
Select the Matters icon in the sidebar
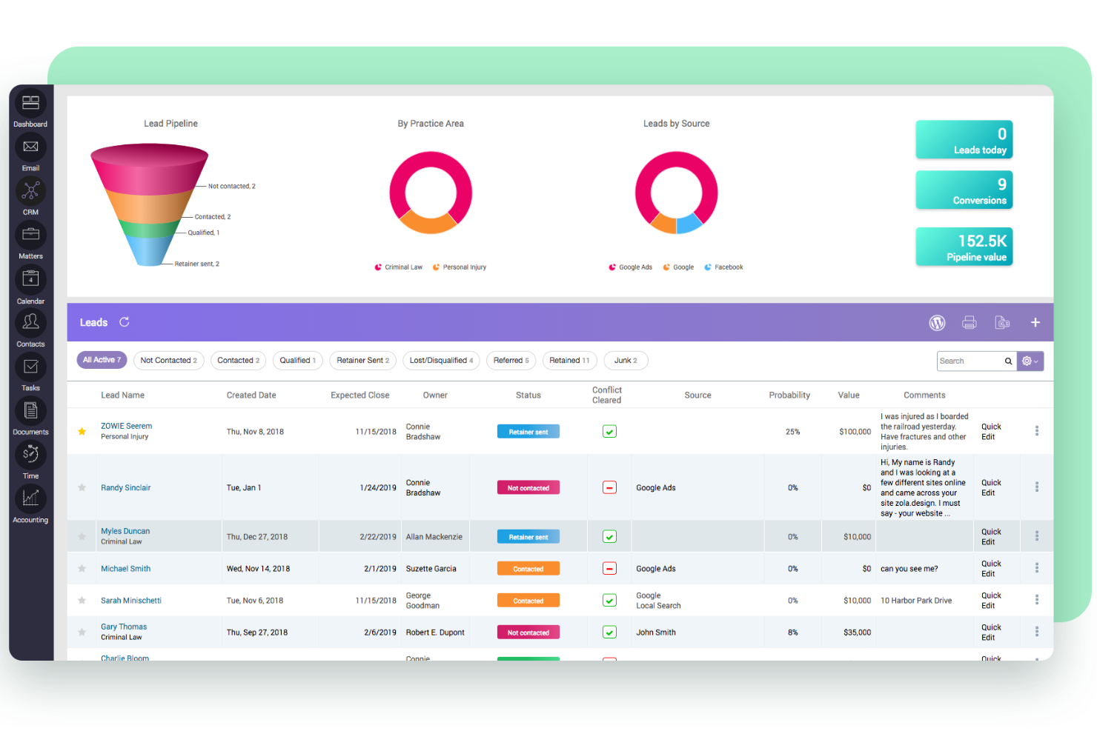[x=30, y=236]
